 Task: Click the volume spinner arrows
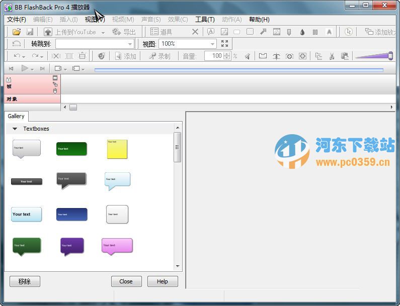coord(227,56)
